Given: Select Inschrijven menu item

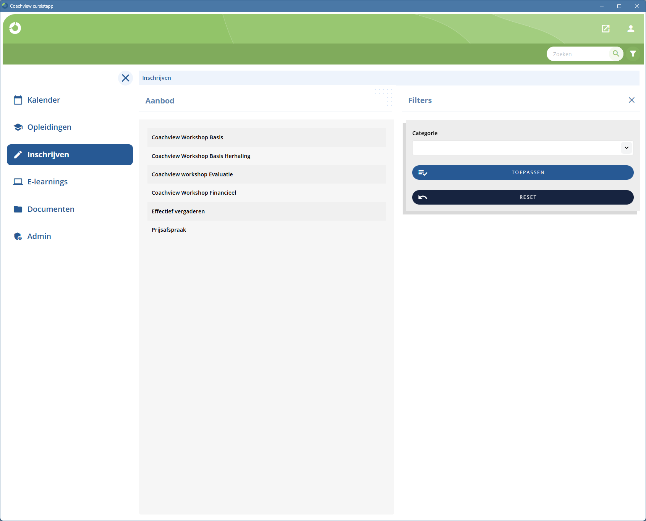Looking at the screenshot, I should pos(70,155).
